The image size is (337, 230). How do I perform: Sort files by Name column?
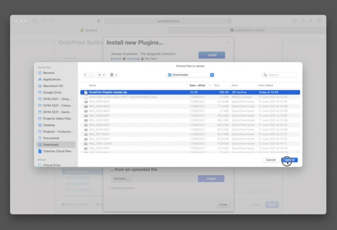click(x=92, y=85)
